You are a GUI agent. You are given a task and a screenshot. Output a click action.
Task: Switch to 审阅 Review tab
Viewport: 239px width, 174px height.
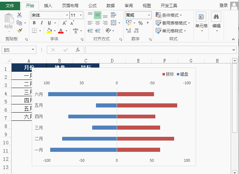click(129, 6)
